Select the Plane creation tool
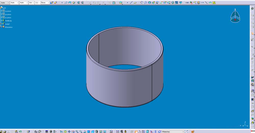255x133 pixels. (135, 3)
